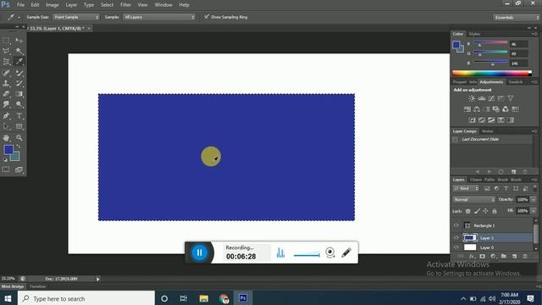Image resolution: width=542 pixels, height=305 pixels.
Task: Hide the Layer 0 layer
Action: point(456,247)
